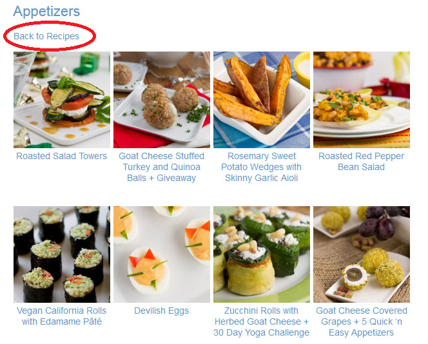Open the sweet potato wedges photo

tap(262, 100)
